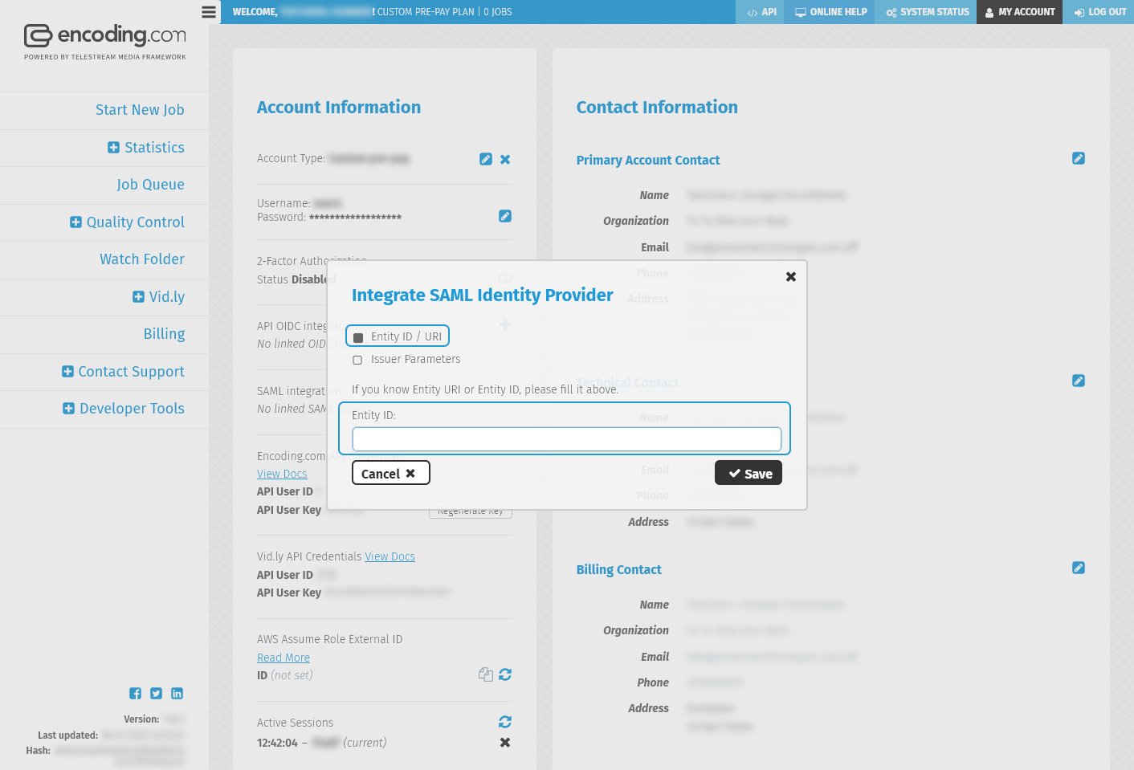The width and height of the screenshot is (1134, 770).
Task: Terminate the current 12:42:04 session
Action: pyautogui.click(x=505, y=742)
